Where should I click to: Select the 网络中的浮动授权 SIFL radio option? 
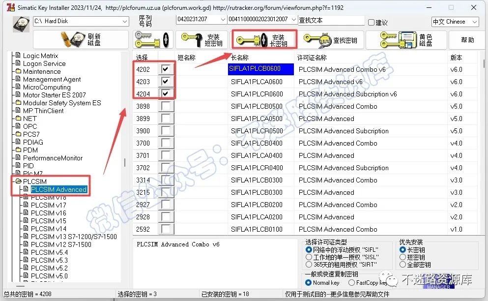point(309,249)
